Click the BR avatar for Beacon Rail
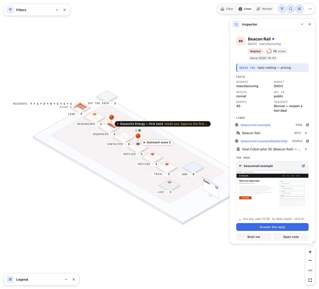 (x=241, y=41)
